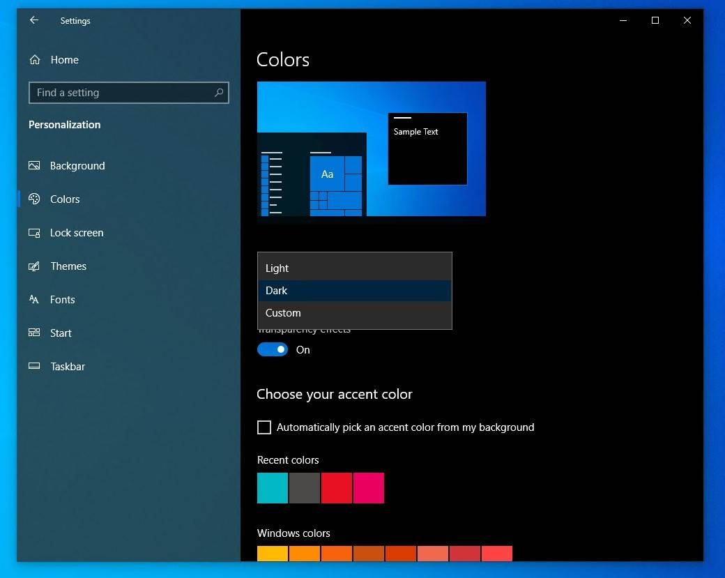Click the Sample Text preview window

428,149
